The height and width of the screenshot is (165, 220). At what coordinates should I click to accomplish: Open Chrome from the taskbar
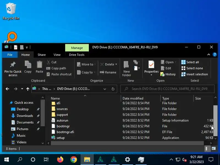[74, 159]
